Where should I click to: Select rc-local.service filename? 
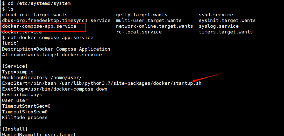pos(139,32)
